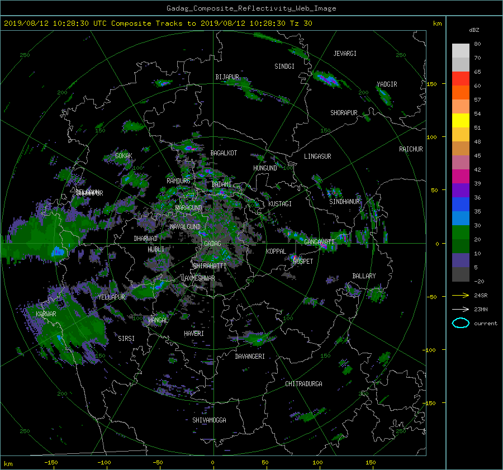The image size is (503, 470).
Task: Click the 23MN white arrow legend icon
Action: pos(461,309)
